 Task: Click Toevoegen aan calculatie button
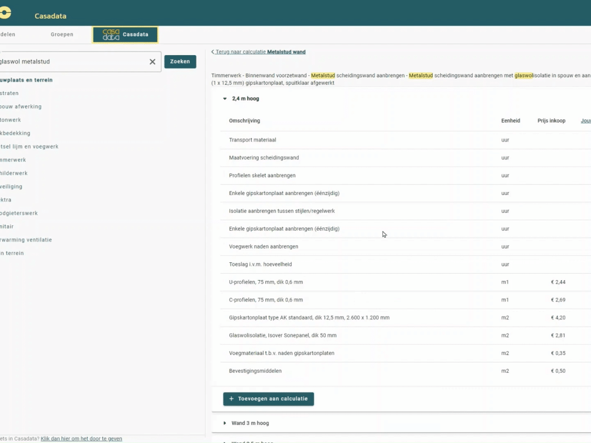[268, 399]
